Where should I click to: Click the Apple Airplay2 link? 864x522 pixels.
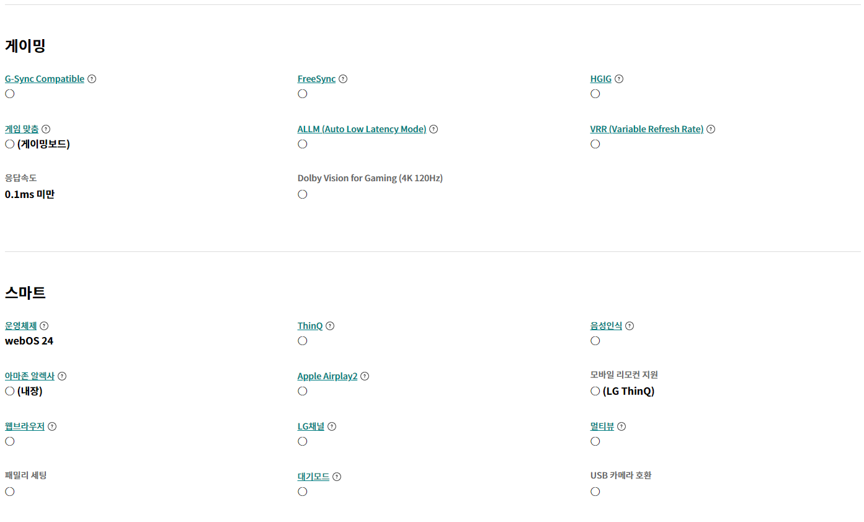pos(327,376)
